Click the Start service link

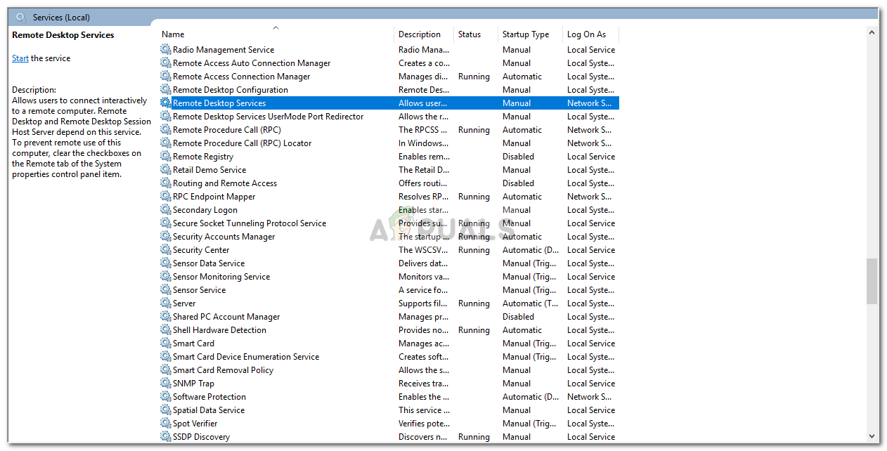20,58
